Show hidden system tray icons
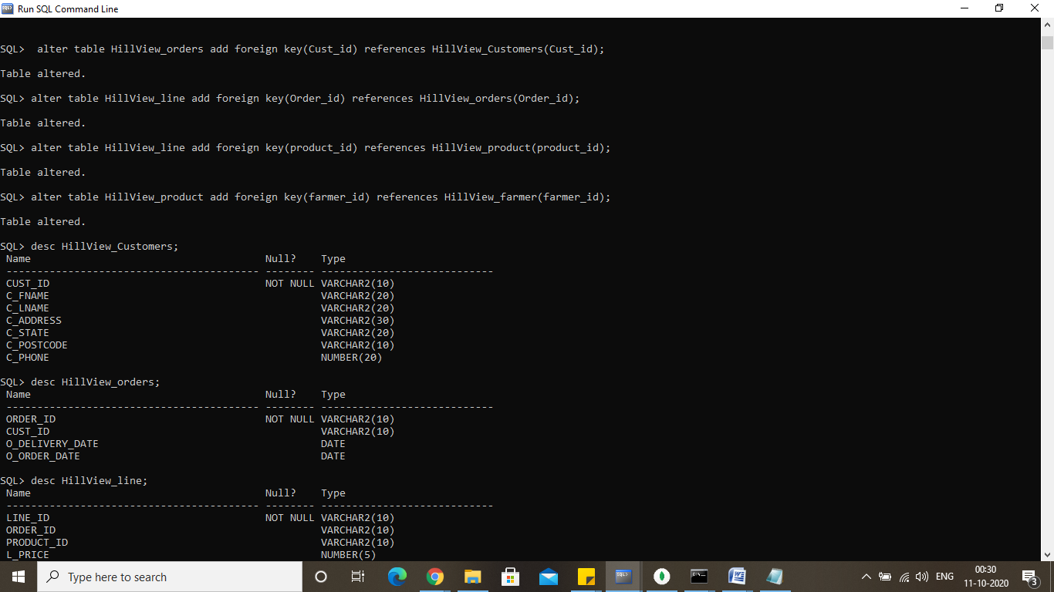The image size is (1054, 592). pyautogui.click(x=866, y=577)
